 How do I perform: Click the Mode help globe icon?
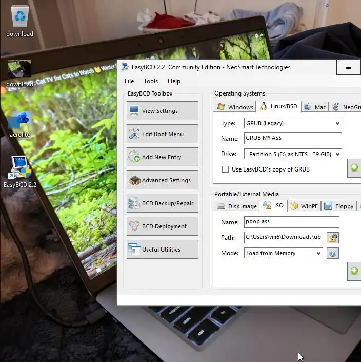click(x=333, y=253)
